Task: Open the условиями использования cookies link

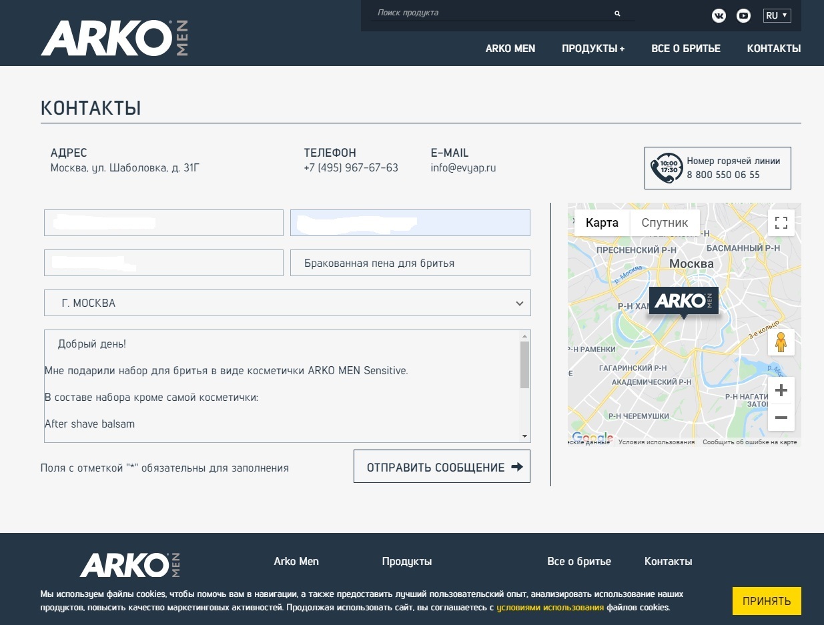Action: 550,608
